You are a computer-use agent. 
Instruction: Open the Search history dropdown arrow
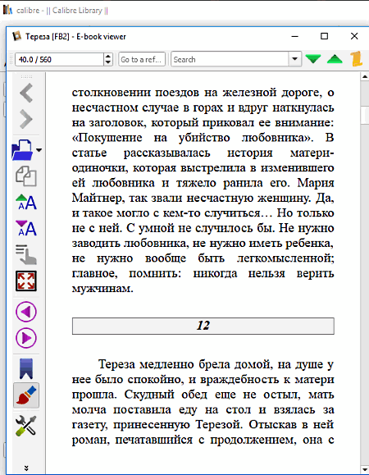click(x=294, y=59)
